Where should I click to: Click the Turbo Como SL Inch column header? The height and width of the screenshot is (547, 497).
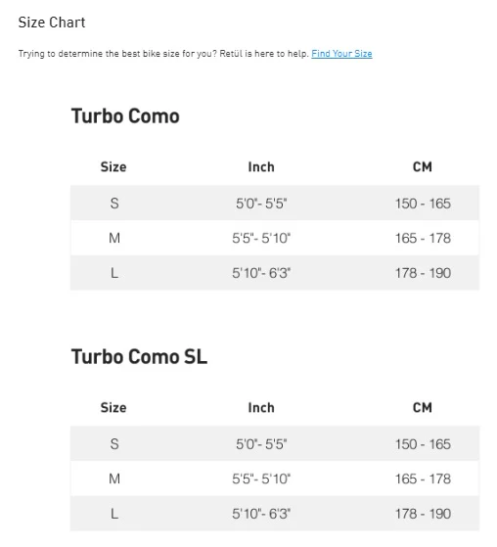click(x=261, y=408)
